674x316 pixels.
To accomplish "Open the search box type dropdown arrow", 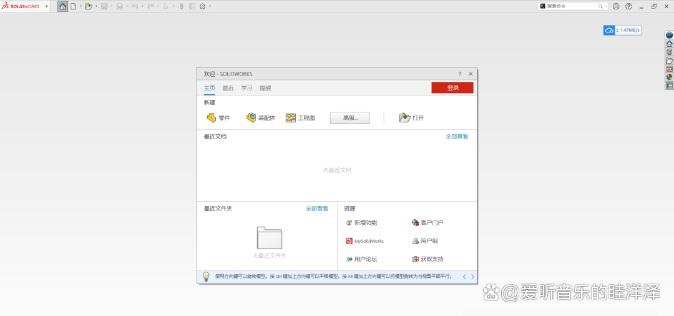I will point(607,6).
